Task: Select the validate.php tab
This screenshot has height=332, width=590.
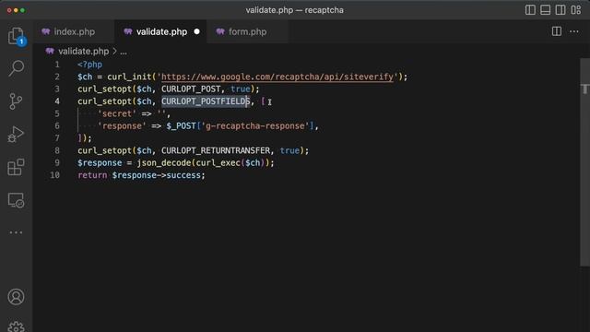Action: pyautogui.click(x=161, y=31)
